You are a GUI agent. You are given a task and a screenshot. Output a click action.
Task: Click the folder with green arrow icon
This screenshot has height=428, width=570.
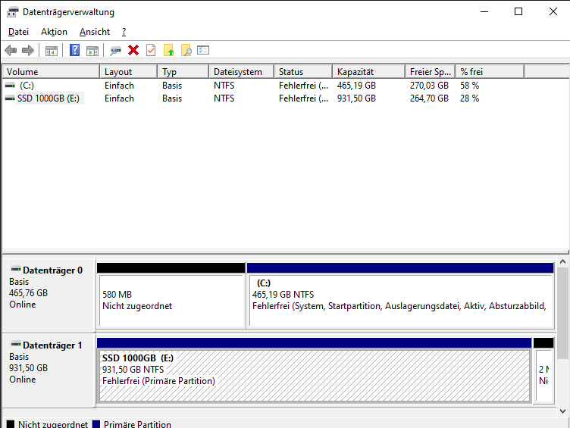point(169,50)
